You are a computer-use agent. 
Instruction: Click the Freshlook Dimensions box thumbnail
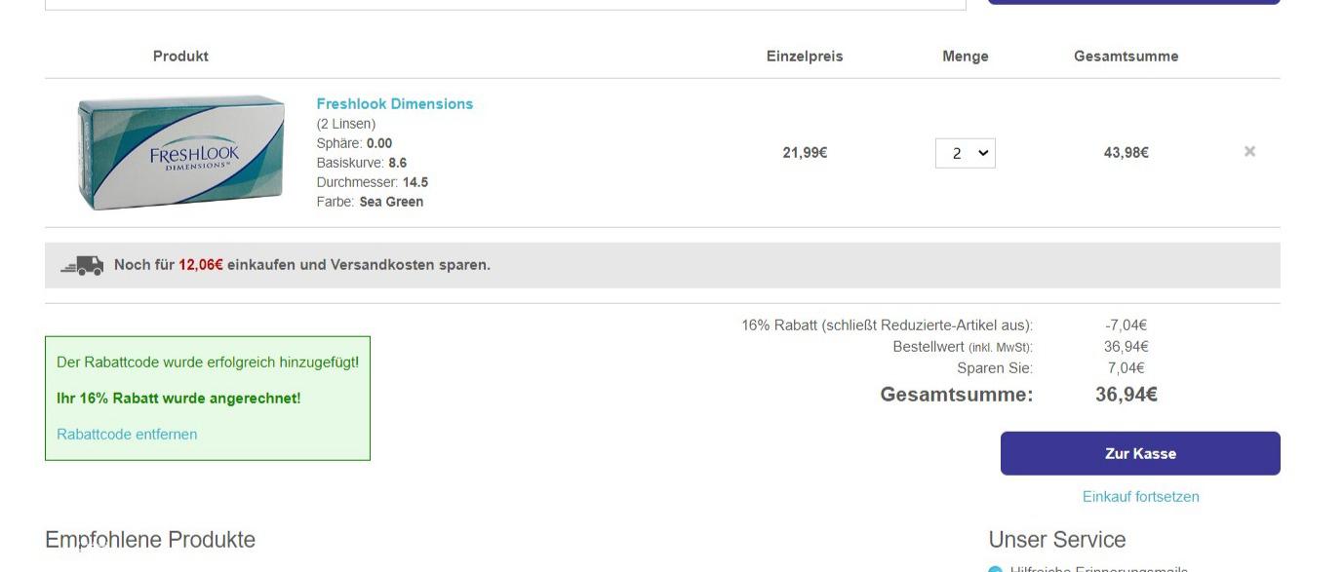click(181, 153)
